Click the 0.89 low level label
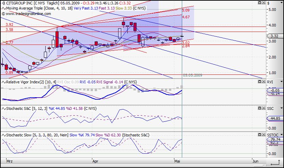The height and width of the screenshot is (168, 284). pos(9,72)
